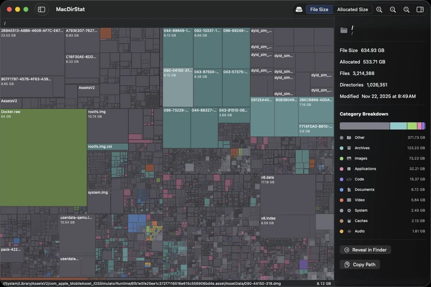
Task: Zoom out of the treemap
Action: tap(393, 10)
